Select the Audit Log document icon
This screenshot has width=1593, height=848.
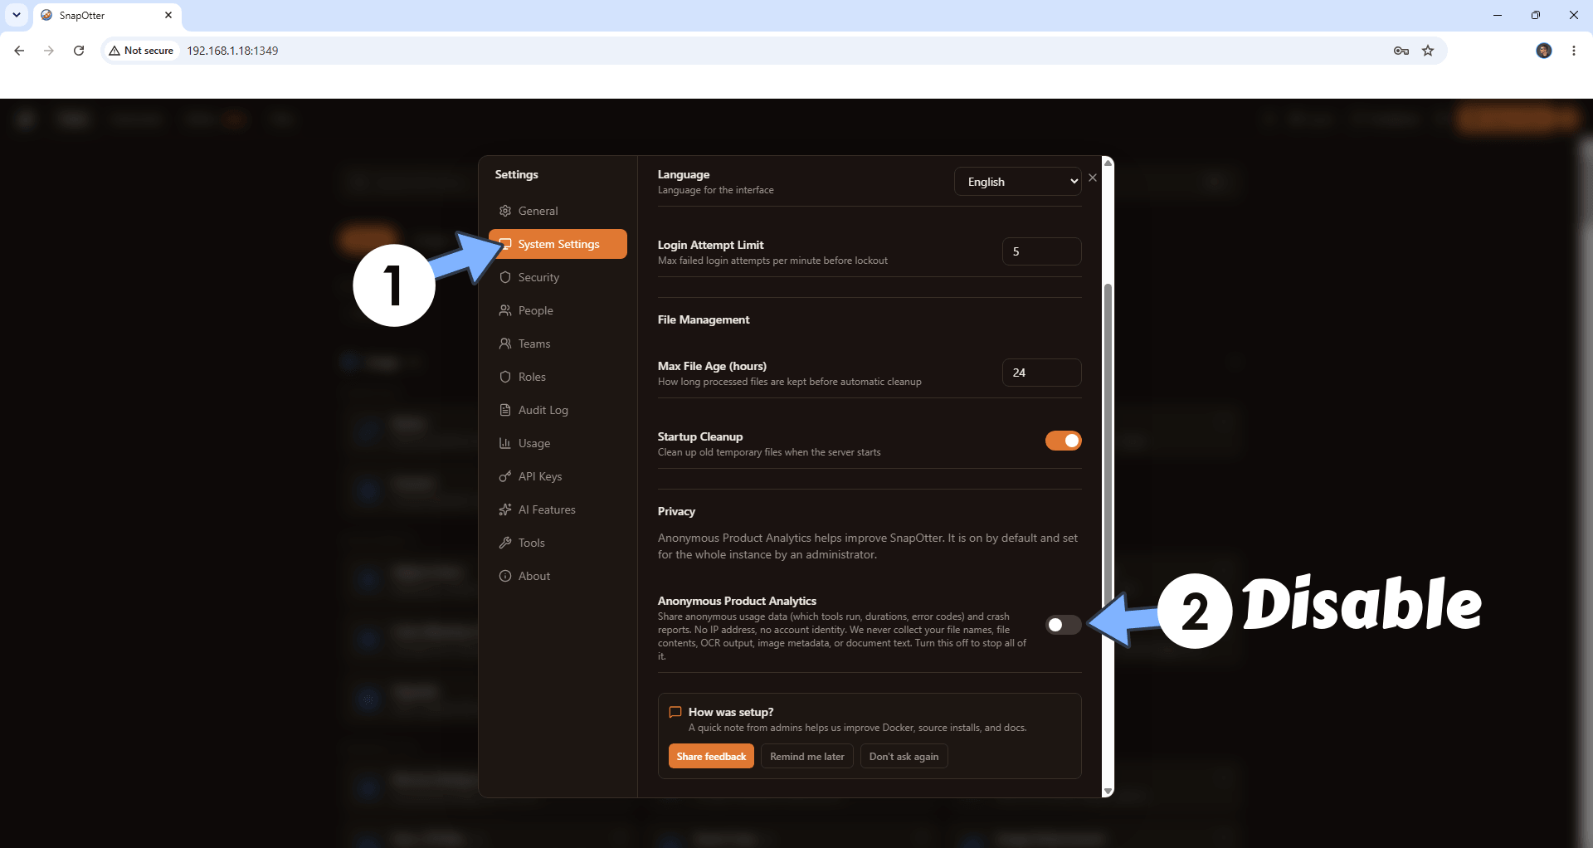504,410
